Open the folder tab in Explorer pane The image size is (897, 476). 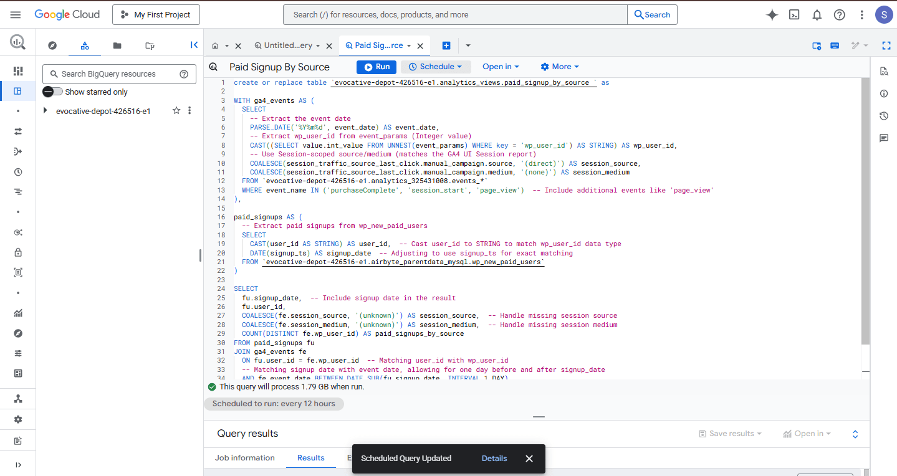tap(117, 45)
